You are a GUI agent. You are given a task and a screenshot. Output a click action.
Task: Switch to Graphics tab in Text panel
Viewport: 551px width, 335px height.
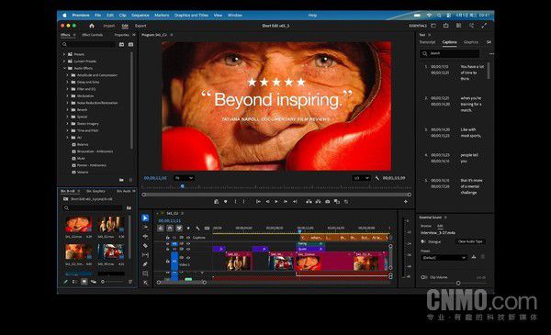[x=471, y=42]
